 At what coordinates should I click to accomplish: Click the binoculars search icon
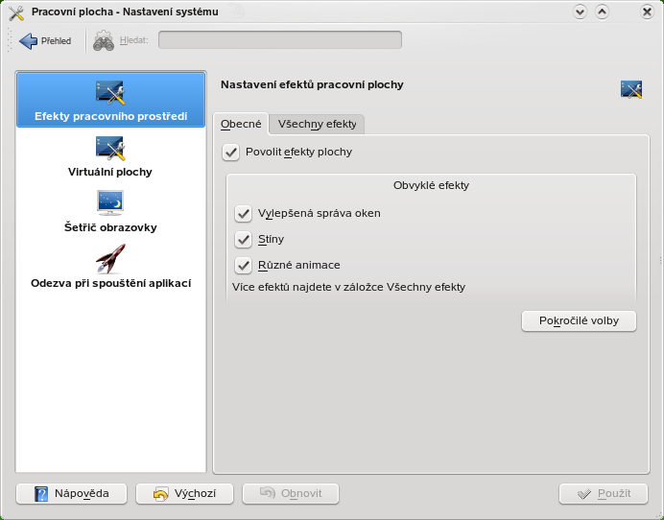104,40
